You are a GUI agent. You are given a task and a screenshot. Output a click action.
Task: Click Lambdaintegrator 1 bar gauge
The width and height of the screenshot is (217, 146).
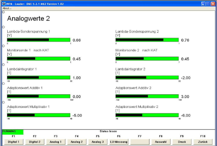coord(39,77)
